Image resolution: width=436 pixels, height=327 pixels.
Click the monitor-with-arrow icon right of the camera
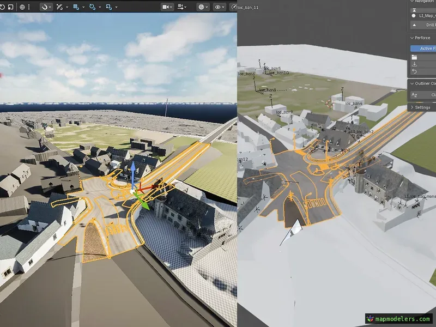181,7
